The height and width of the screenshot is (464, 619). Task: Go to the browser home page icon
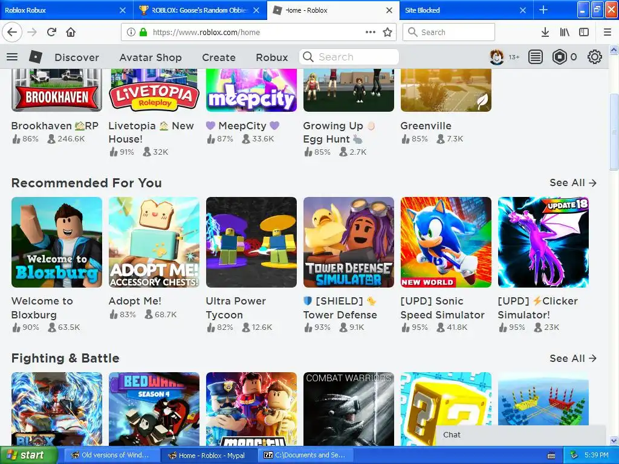pos(71,32)
